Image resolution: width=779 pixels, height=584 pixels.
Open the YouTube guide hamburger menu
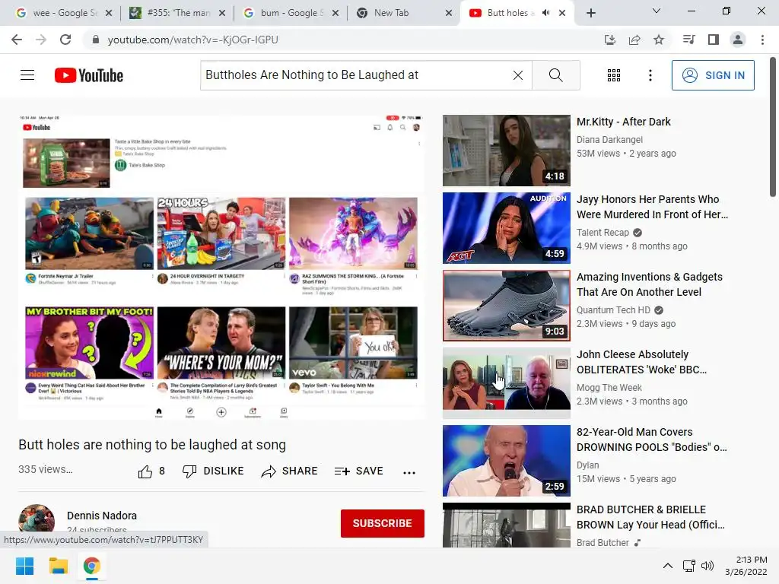click(x=27, y=75)
